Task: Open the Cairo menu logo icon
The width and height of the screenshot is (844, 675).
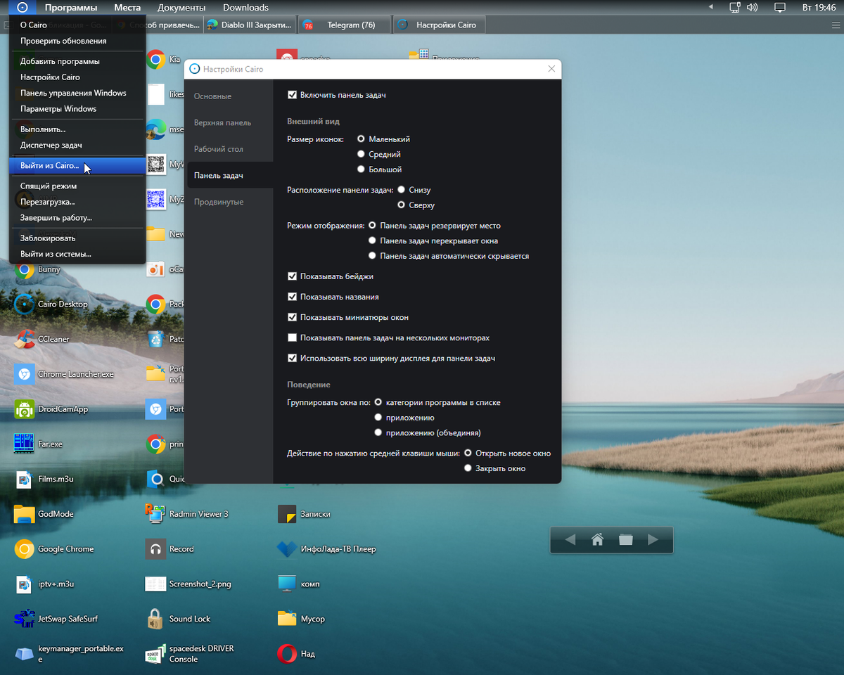Action: [x=23, y=7]
